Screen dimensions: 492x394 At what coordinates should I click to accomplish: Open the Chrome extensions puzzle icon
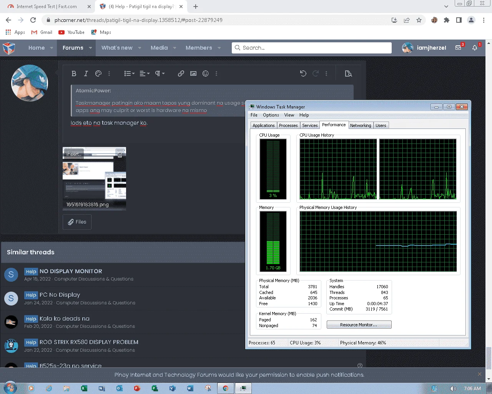tap(447, 20)
